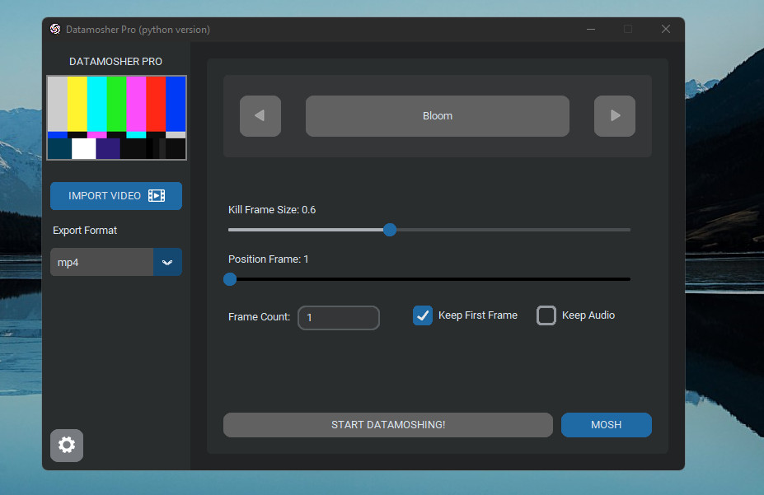Click the Start Datamoshing button
The width and height of the screenshot is (764, 495).
coord(388,425)
